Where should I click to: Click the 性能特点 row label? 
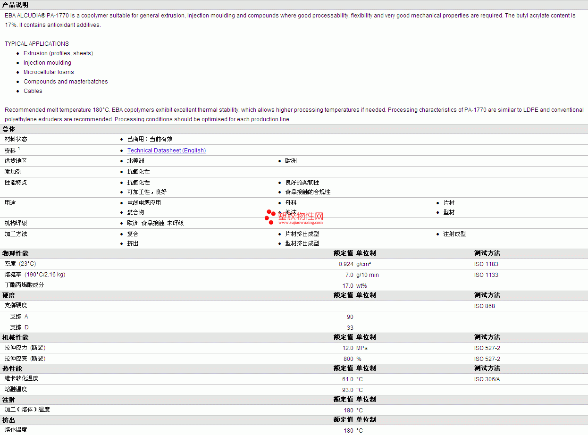(16, 183)
